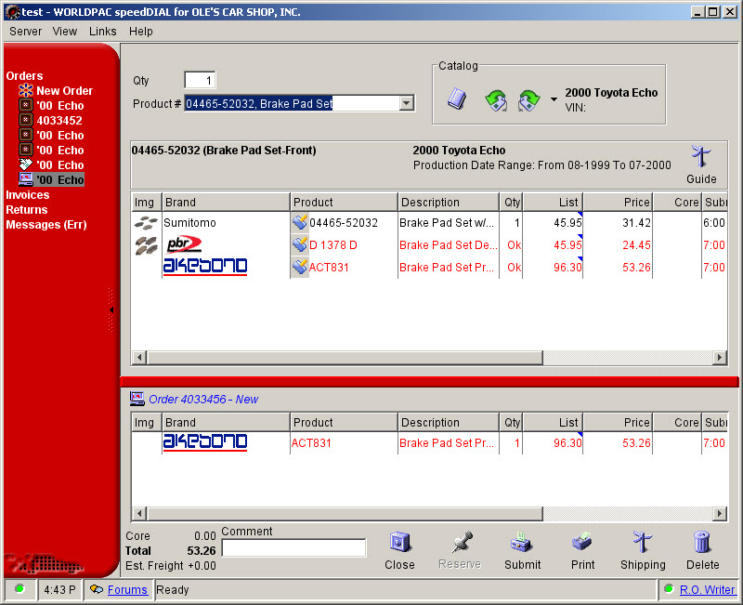Select the first '00 Echo order under New Order
Screen dimensions: 743x605
click(x=60, y=105)
